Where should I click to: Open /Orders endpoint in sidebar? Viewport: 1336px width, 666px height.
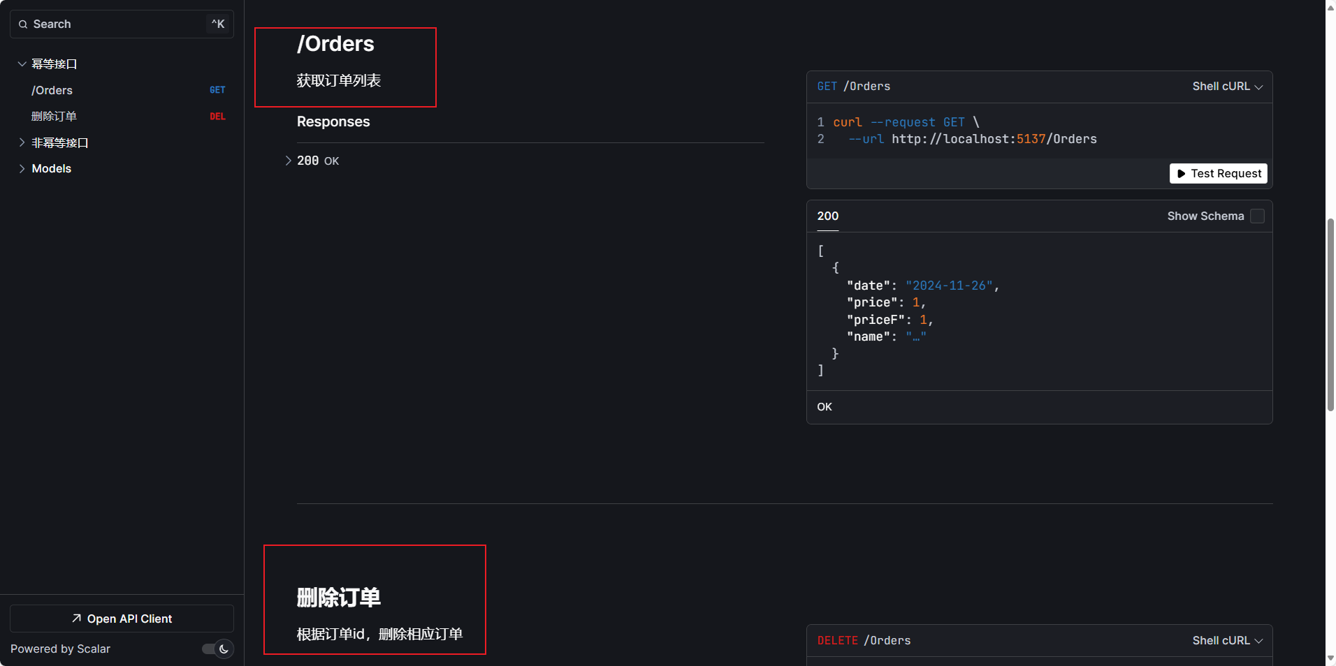[52, 91]
